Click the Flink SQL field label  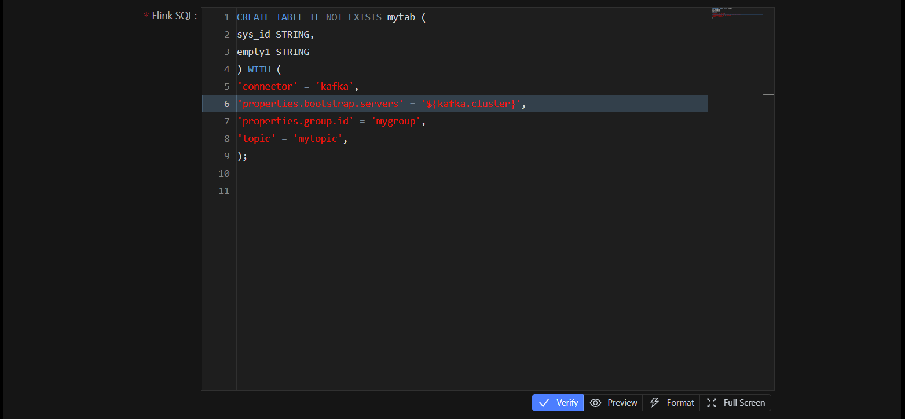pyautogui.click(x=174, y=16)
